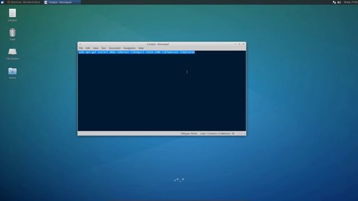Open the network indicator in the panel
The width and height of the screenshot is (358, 201).
[335, 2]
